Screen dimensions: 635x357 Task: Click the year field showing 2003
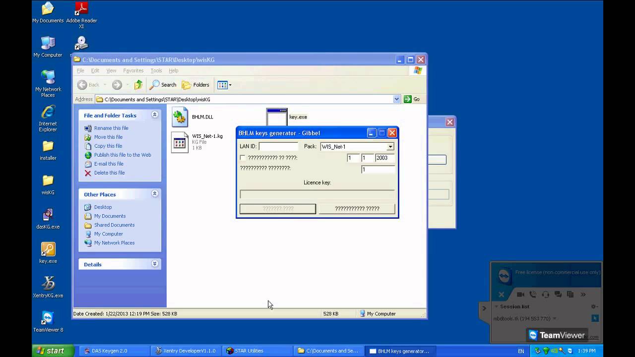tap(385, 158)
